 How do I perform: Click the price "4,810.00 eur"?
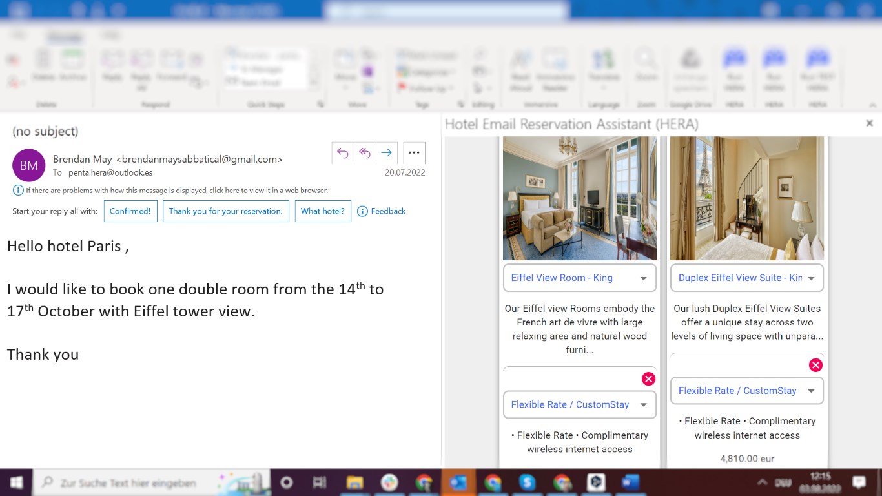click(747, 459)
